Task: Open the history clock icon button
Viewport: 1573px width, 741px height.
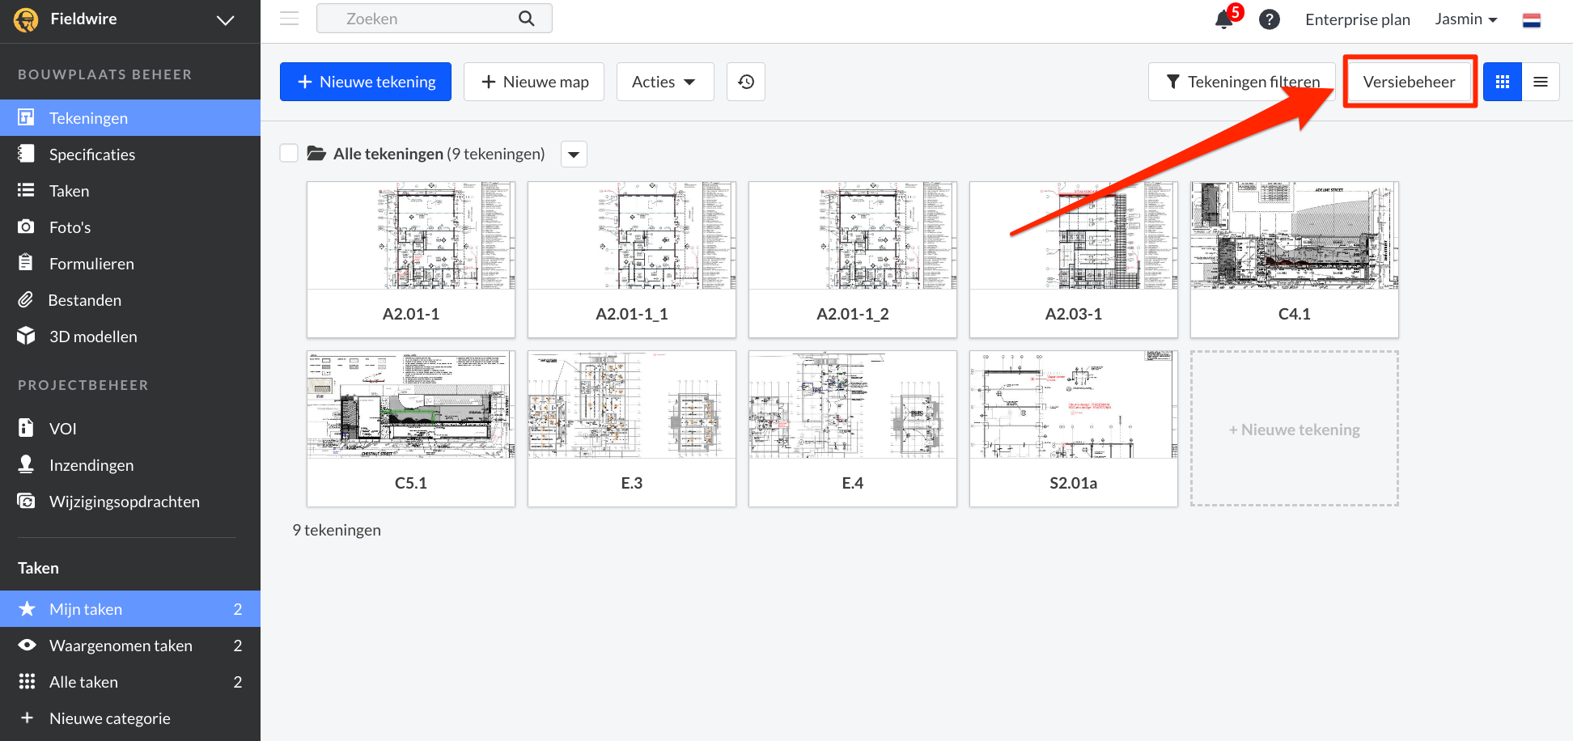Action: click(x=746, y=82)
